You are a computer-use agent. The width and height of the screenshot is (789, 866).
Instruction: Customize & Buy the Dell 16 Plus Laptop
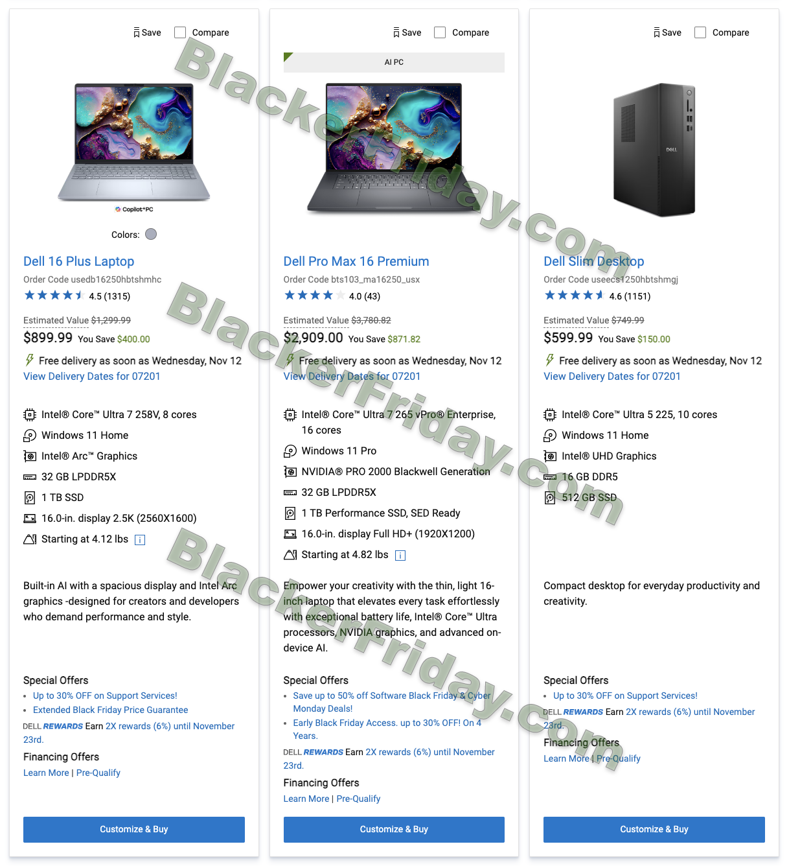(x=134, y=830)
